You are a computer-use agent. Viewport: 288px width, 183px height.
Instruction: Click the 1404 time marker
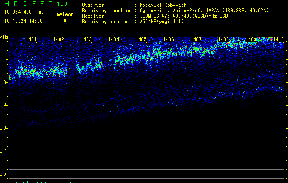(114, 39)
